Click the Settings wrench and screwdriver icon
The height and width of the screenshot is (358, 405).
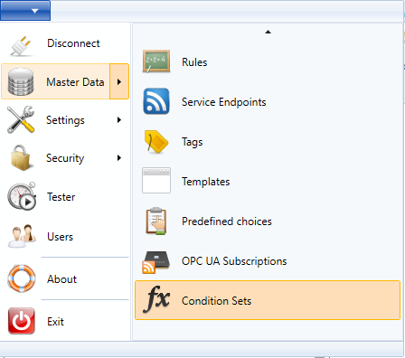coord(21,120)
